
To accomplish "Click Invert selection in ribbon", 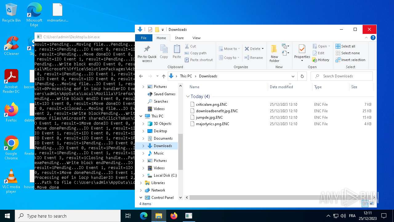I will click(350, 60).
